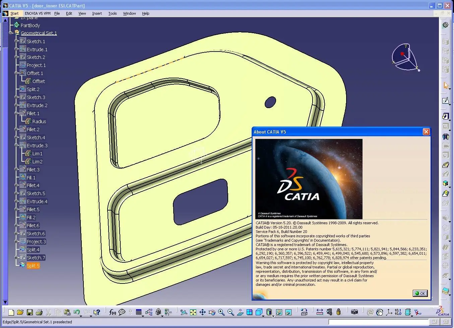454x328 pixels.
Task: Select the Normal View tool
Action: pos(240,312)
